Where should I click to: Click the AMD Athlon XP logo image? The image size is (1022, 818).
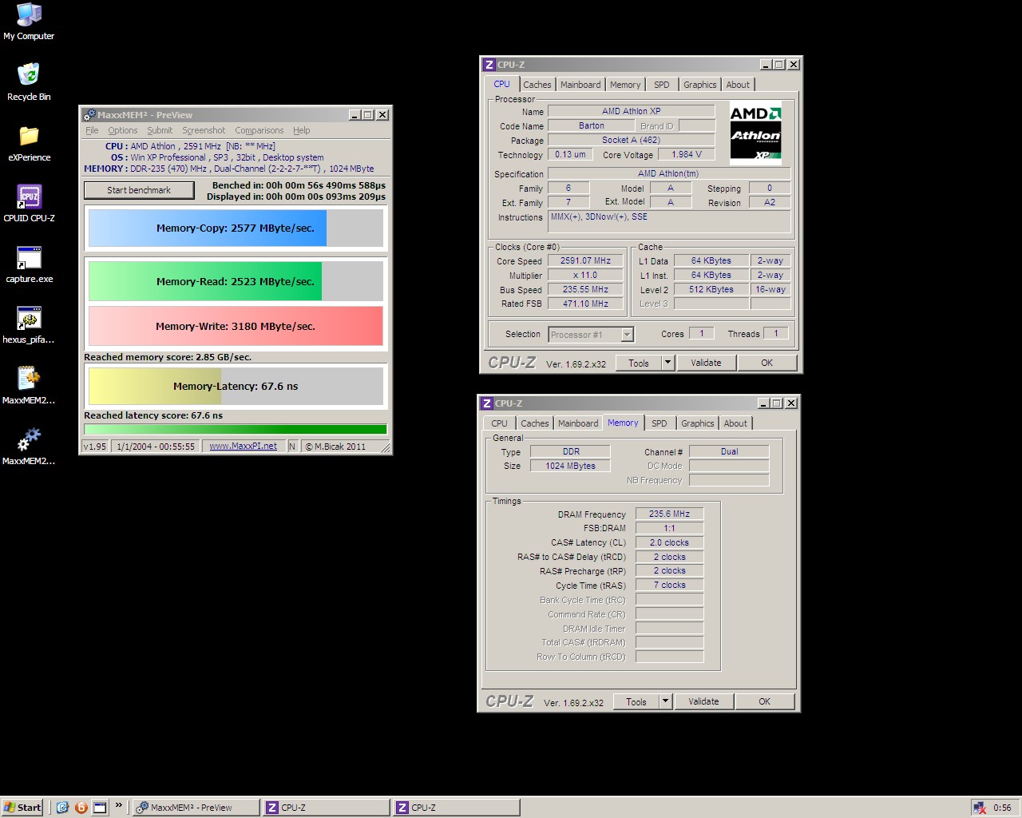pyautogui.click(x=755, y=133)
